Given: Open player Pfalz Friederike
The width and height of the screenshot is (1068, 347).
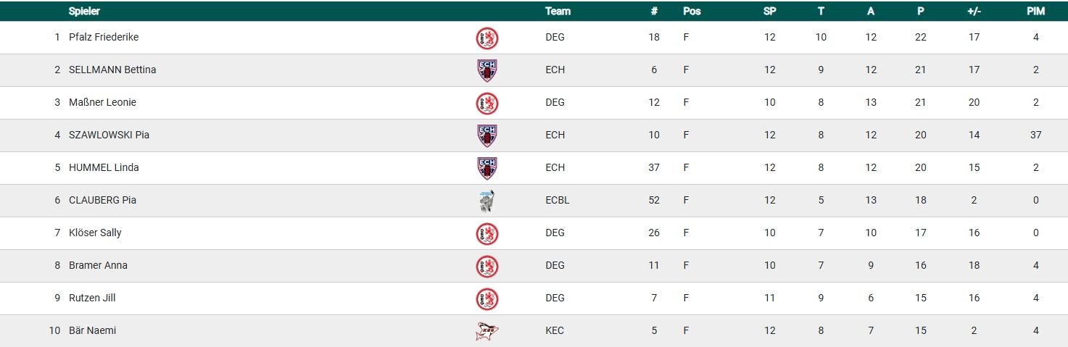Looking at the screenshot, I should [x=103, y=37].
